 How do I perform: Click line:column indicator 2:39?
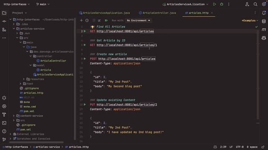[223, 147]
